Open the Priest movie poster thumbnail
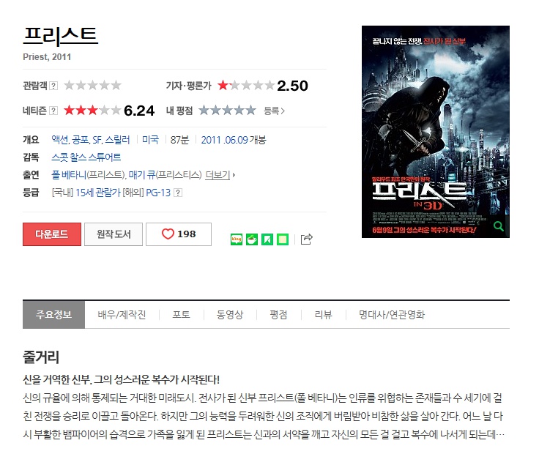This screenshot has height=454, width=539. [436, 132]
